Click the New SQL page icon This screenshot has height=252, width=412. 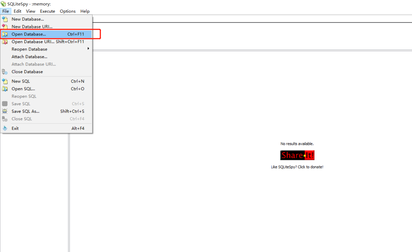[5, 81]
